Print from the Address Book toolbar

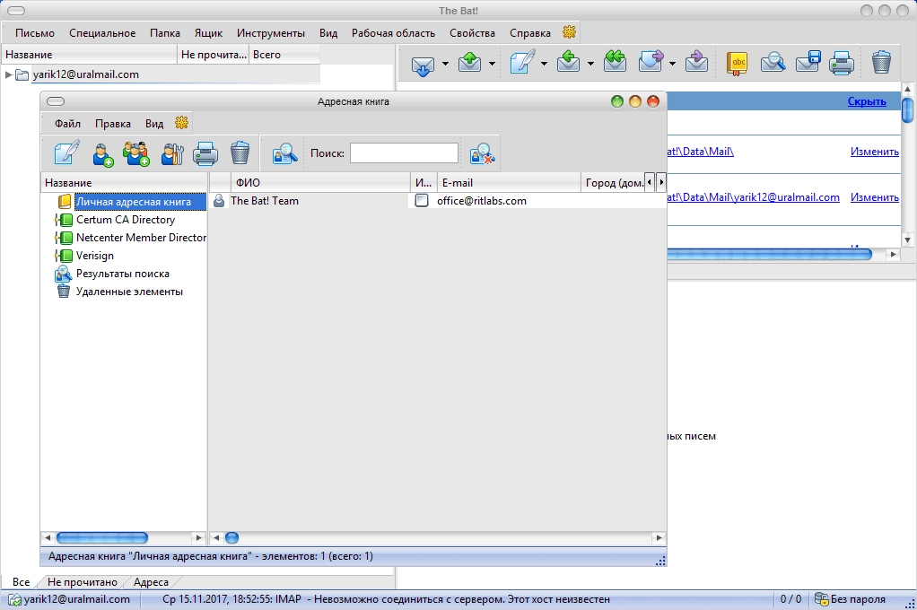point(205,153)
